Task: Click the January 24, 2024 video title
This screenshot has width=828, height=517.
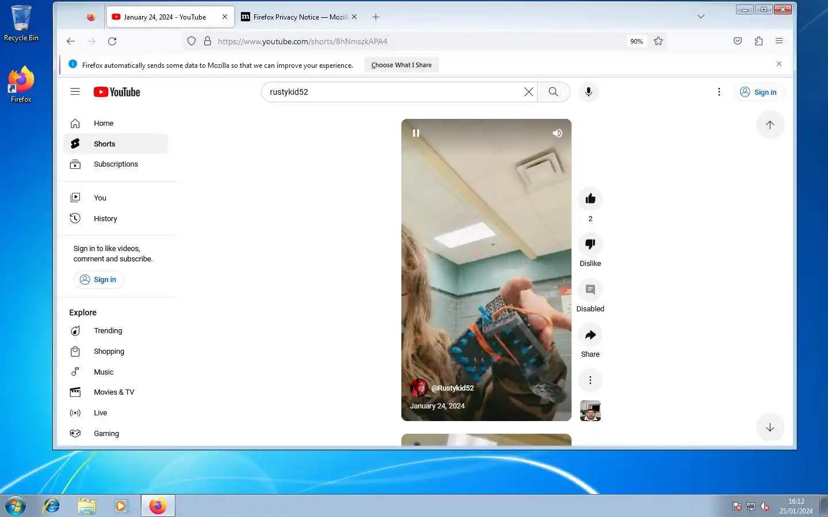Action: 437,406
